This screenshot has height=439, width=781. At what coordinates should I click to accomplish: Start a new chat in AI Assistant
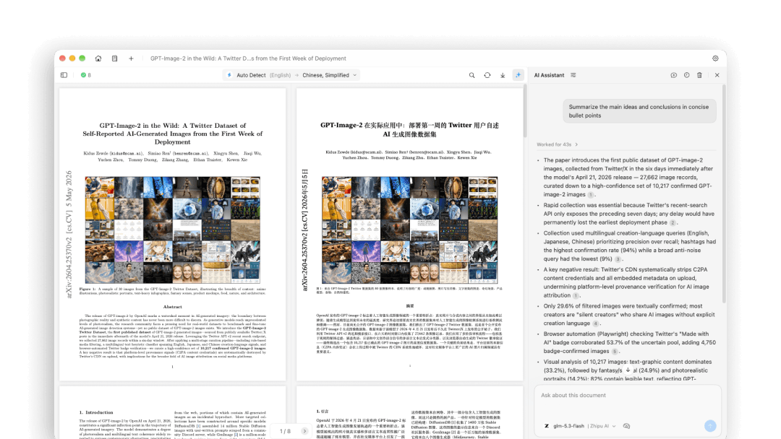tap(673, 75)
